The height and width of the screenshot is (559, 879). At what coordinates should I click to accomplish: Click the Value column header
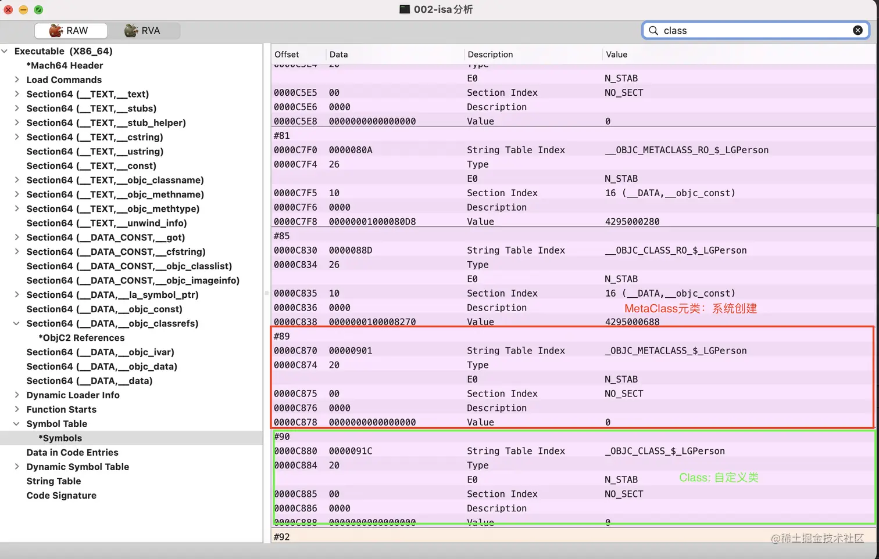[616, 55]
